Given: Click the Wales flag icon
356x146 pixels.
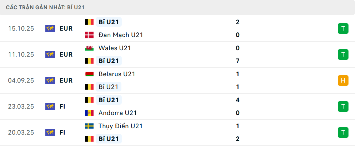Looking at the screenshot, I should [89, 48].
